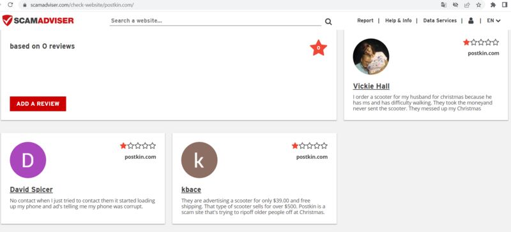
Task: Click David Spicer's purple D avatar
Action: pos(28,160)
